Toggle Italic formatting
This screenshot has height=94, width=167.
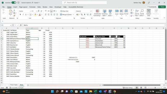23,15
